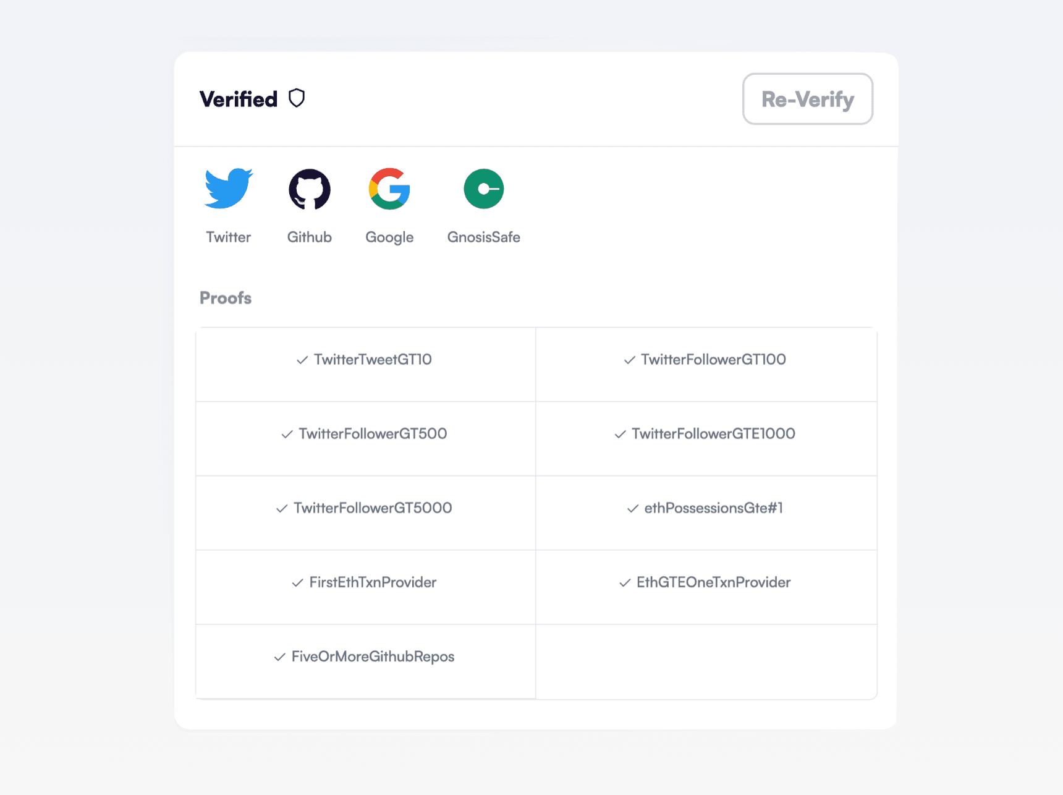Select the EthGTEOneTxnProvider proof
Viewport: 1063px width, 795px height.
(706, 587)
